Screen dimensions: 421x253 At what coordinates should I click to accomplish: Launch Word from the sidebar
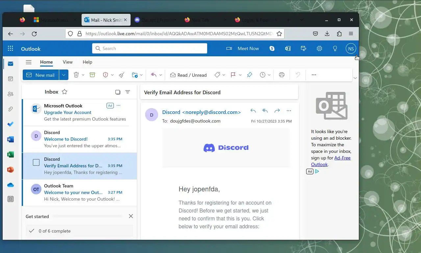[11, 139]
